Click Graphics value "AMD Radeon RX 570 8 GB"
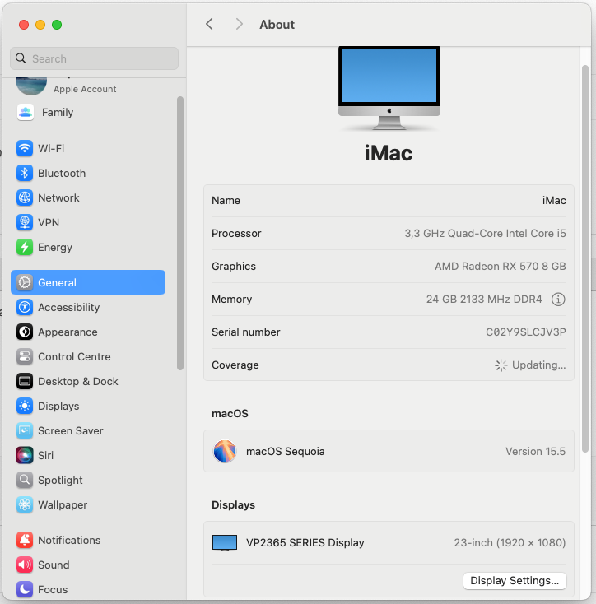Viewport: 596px width, 604px height. 500,266
